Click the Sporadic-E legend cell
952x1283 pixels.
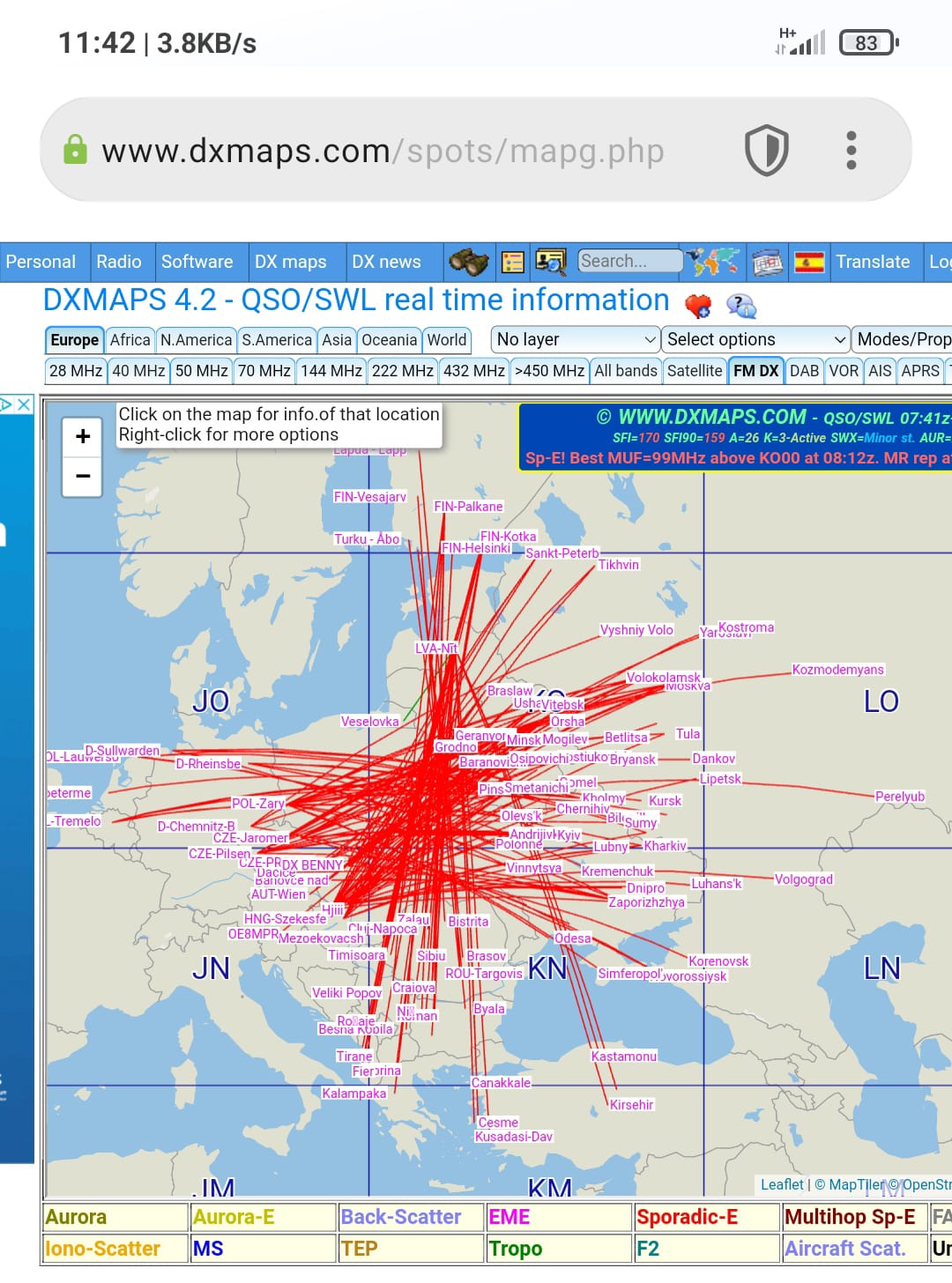[x=707, y=1217]
